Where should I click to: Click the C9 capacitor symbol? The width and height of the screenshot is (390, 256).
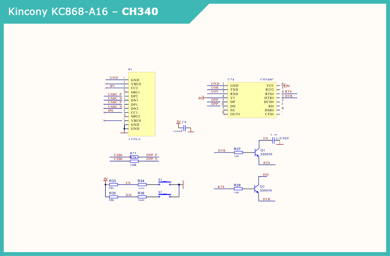[185, 128]
